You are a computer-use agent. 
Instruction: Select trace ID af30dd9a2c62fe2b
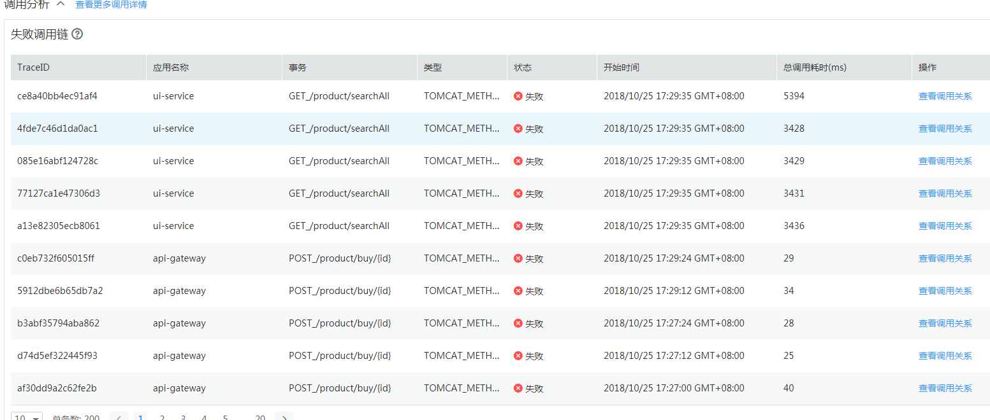coord(57,388)
